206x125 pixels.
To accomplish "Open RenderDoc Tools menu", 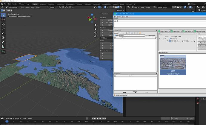I will tap(123, 17).
